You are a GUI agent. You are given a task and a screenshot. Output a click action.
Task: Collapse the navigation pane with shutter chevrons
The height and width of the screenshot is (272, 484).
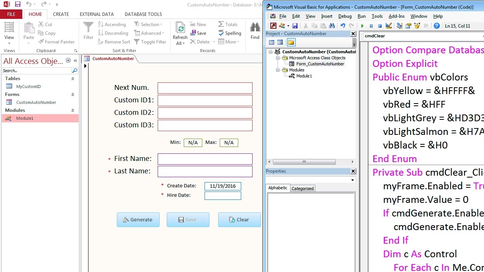pyautogui.click(x=75, y=60)
